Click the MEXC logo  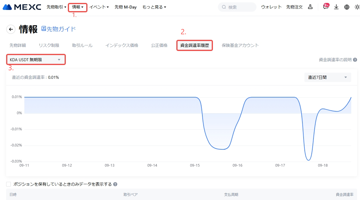(22, 7)
